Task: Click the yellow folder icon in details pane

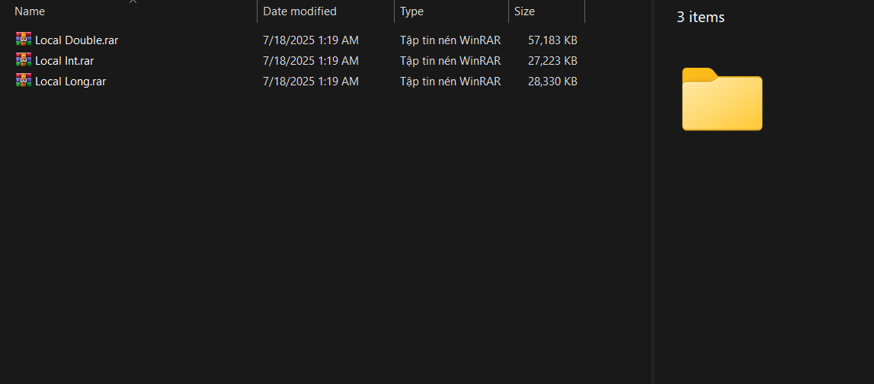Action: pos(722,99)
